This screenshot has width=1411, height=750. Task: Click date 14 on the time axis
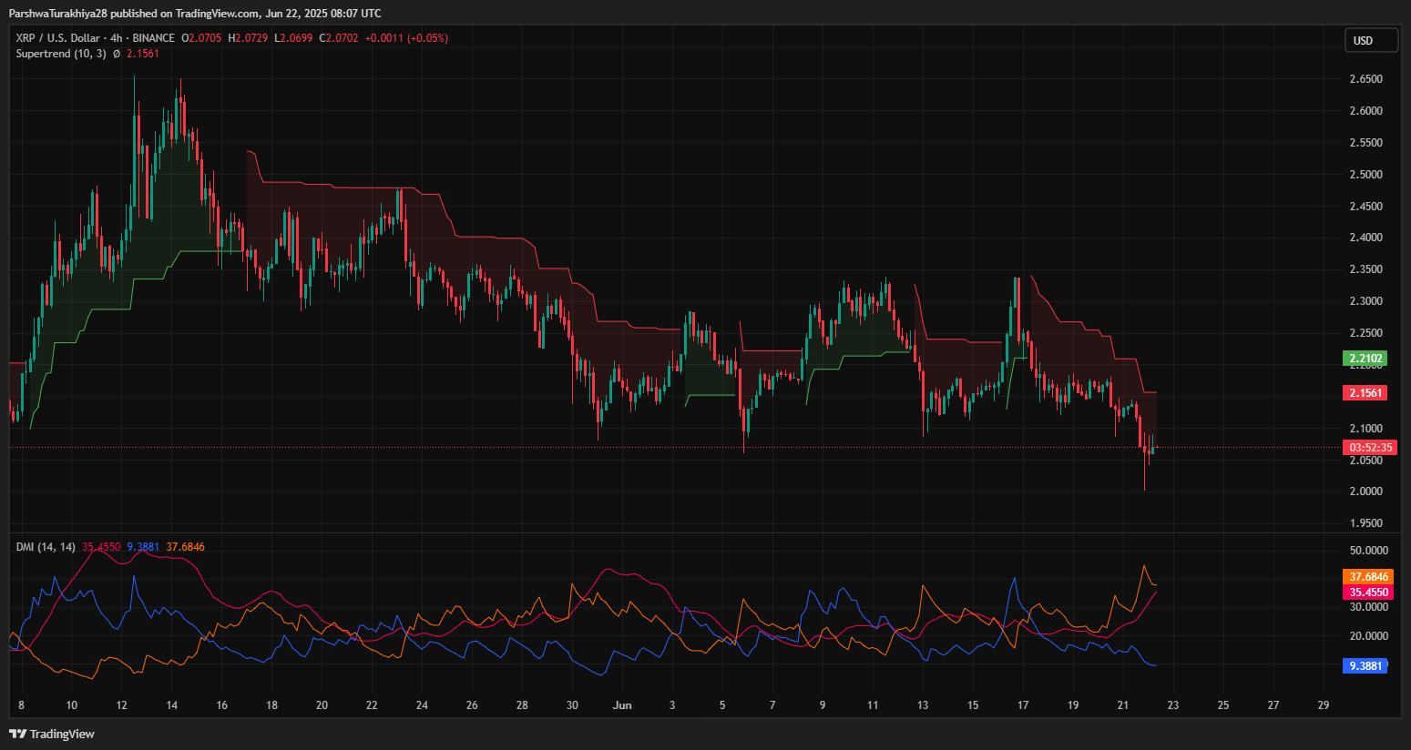pos(172,705)
